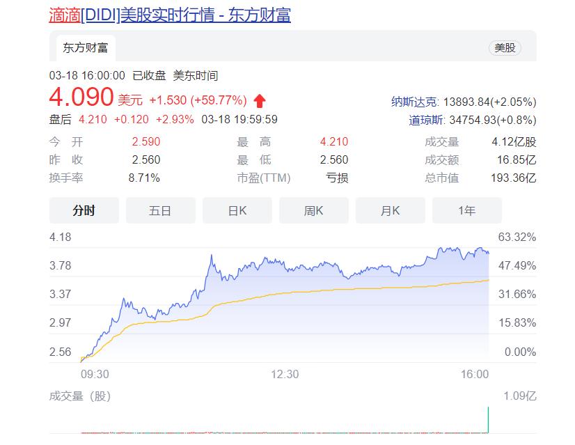Switch to the 五日 five-day chart tab
The image size is (575, 445).
pyautogui.click(x=160, y=210)
